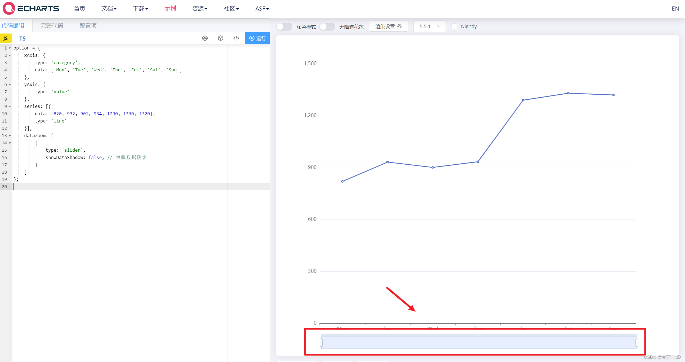This screenshot has height=362, width=685.
Task: Open in CodeSandbox cube icon
Action: (x=220, y=38)
